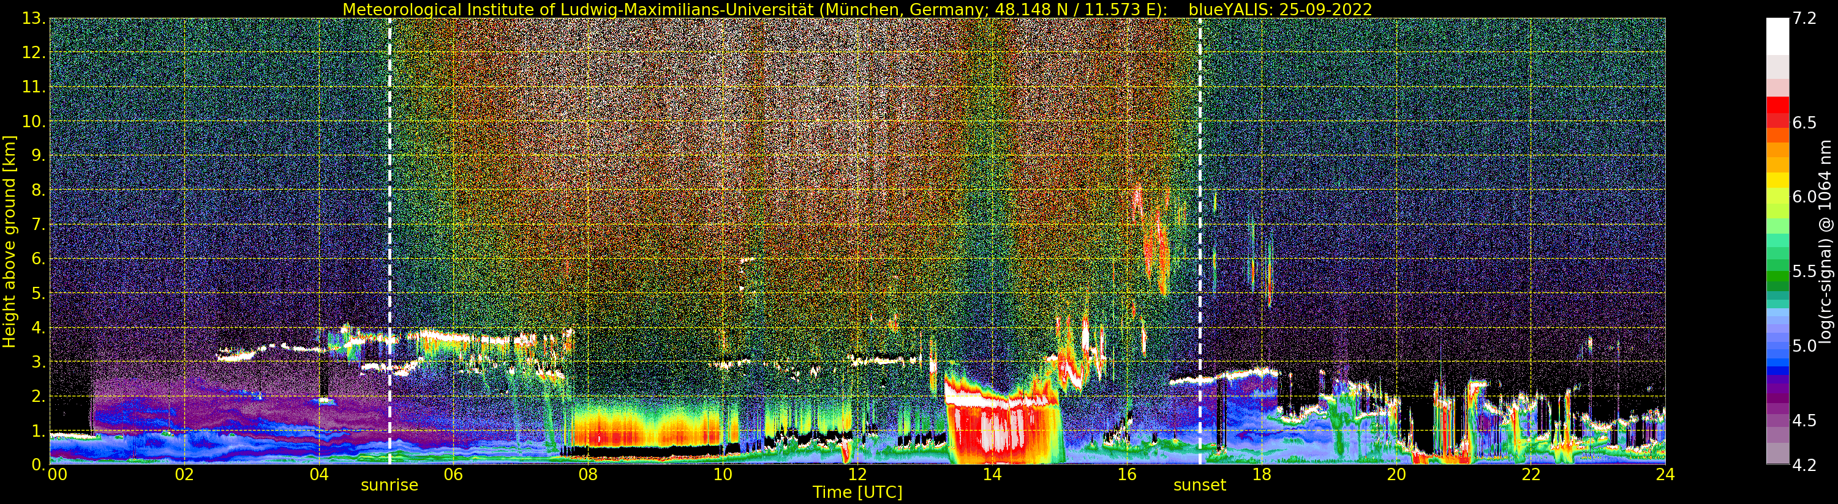Click the height axis tick '10.'
The width and height of the screenshot is (1838, 504).
[x=34, y=121]
